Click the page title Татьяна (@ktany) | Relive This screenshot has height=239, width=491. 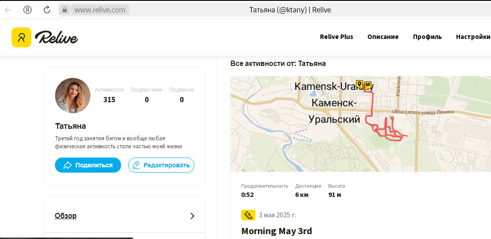[290, 10]
